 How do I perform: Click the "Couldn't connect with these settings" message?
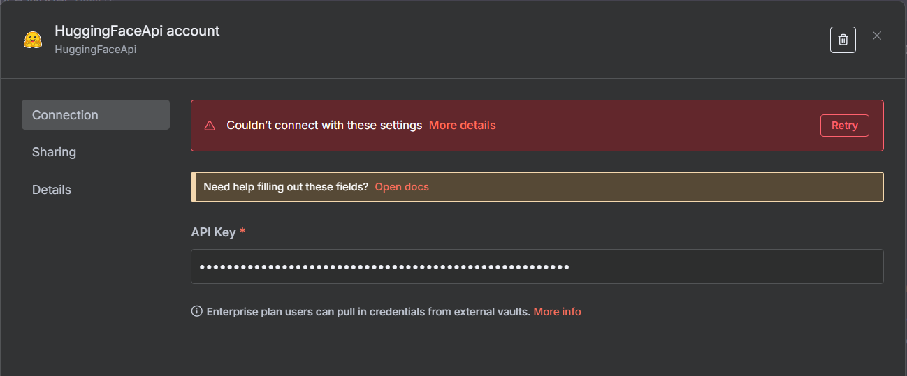324,126
